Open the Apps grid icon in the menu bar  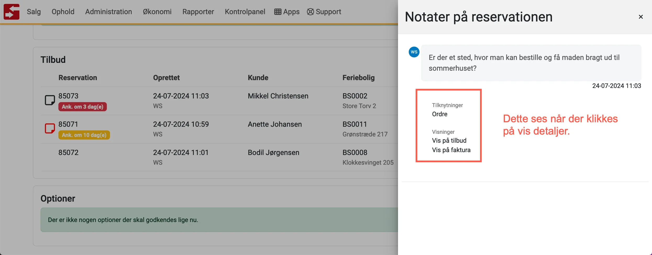point(278,12)
